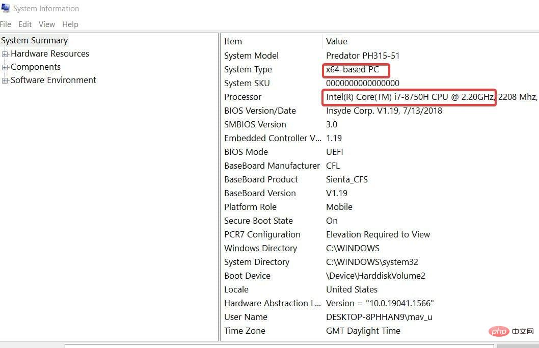Screen dimensions: 539x348
Task: Select the BIOS Mode row
Action: click(x=246, y=152)
